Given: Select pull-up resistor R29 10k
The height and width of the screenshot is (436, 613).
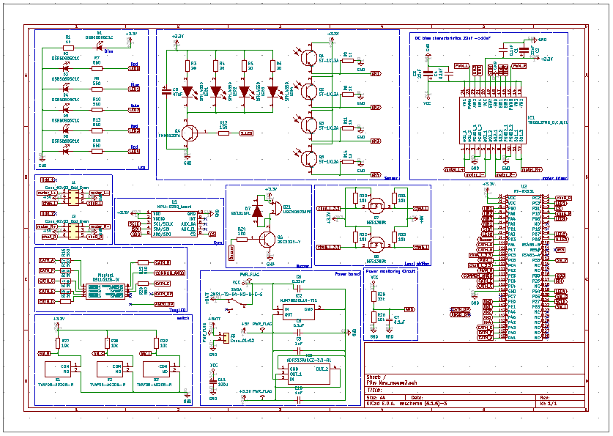Looking at the screenshot, I should click(156, 344).
